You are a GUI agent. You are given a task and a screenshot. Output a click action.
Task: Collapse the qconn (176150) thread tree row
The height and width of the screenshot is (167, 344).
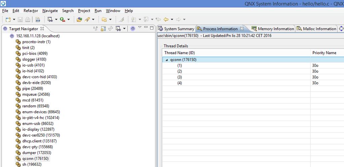[x=167, y=60]
